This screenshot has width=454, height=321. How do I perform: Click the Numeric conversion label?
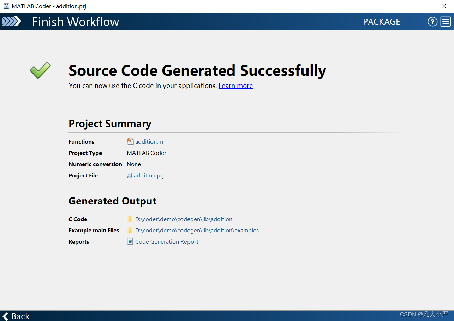(x=95, y=164)
